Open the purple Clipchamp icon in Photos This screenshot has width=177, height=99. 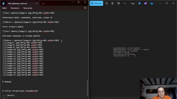[x=146, y=3]
